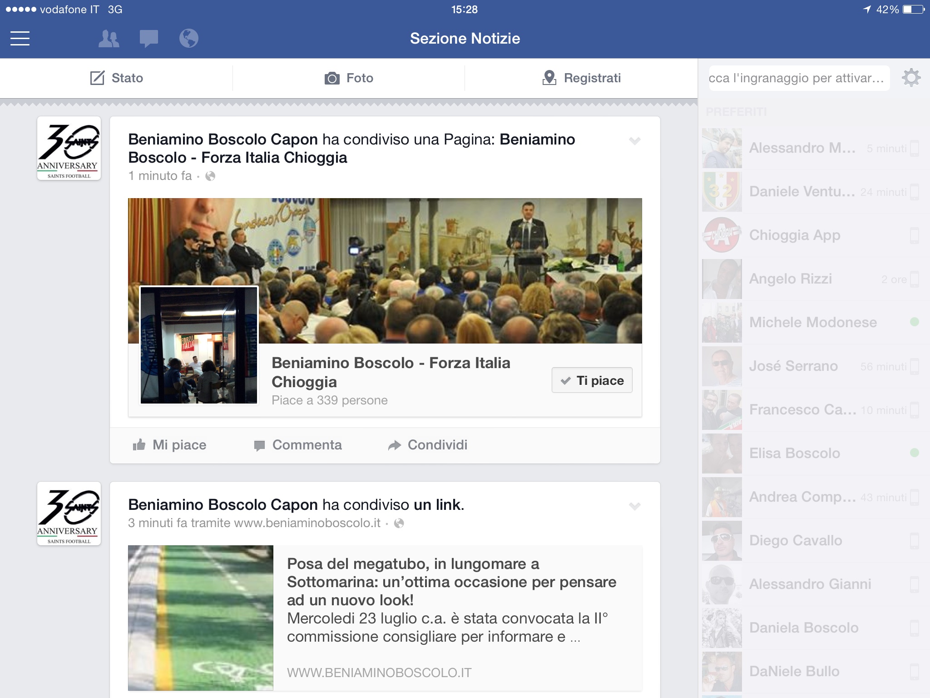
Task: Tap Commenta on the first post
Action: pos(297,445)
